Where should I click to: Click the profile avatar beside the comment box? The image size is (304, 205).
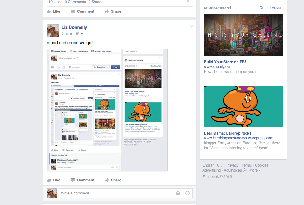click(52, 193)
